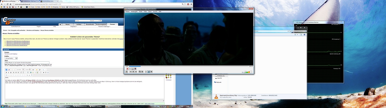Screen dimensions: 386x108
Task: Open VLC Wiedergabe menu
Action: [134, 12]
